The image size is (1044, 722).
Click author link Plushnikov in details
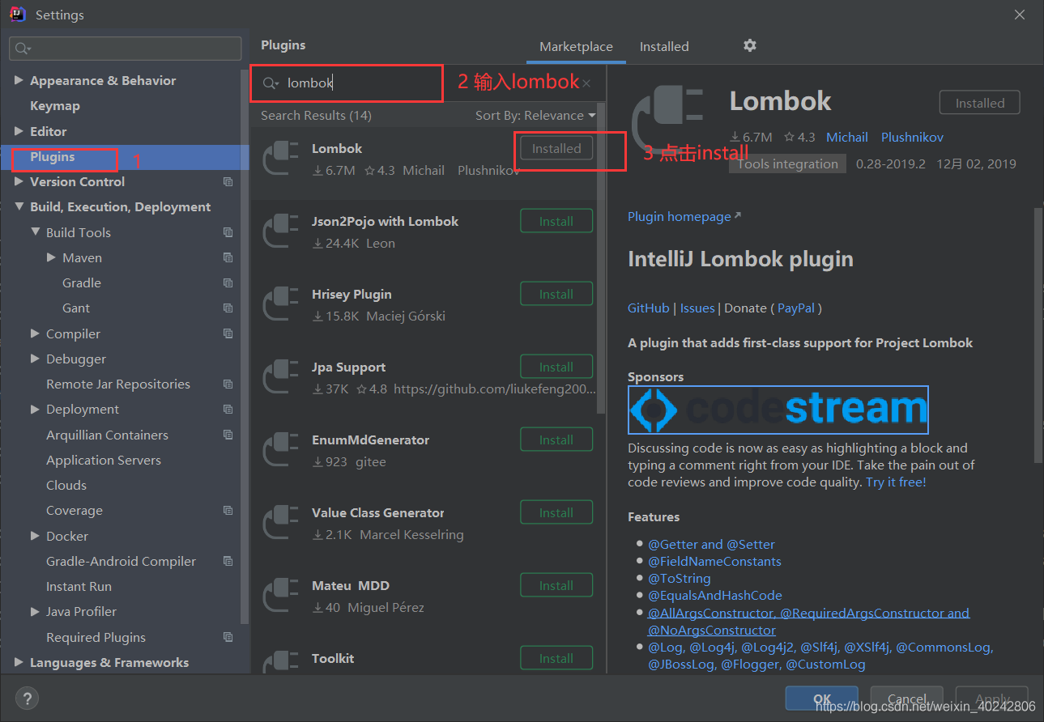point(912,138)
